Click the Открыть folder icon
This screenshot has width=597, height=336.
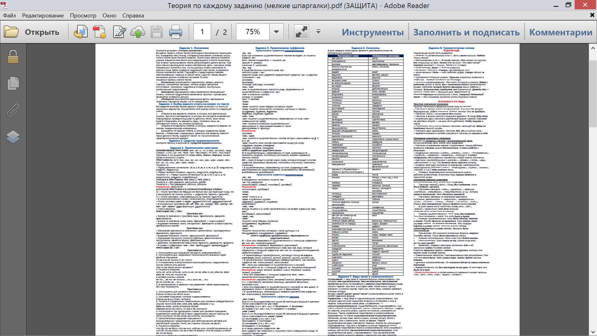tap(11, 32)
